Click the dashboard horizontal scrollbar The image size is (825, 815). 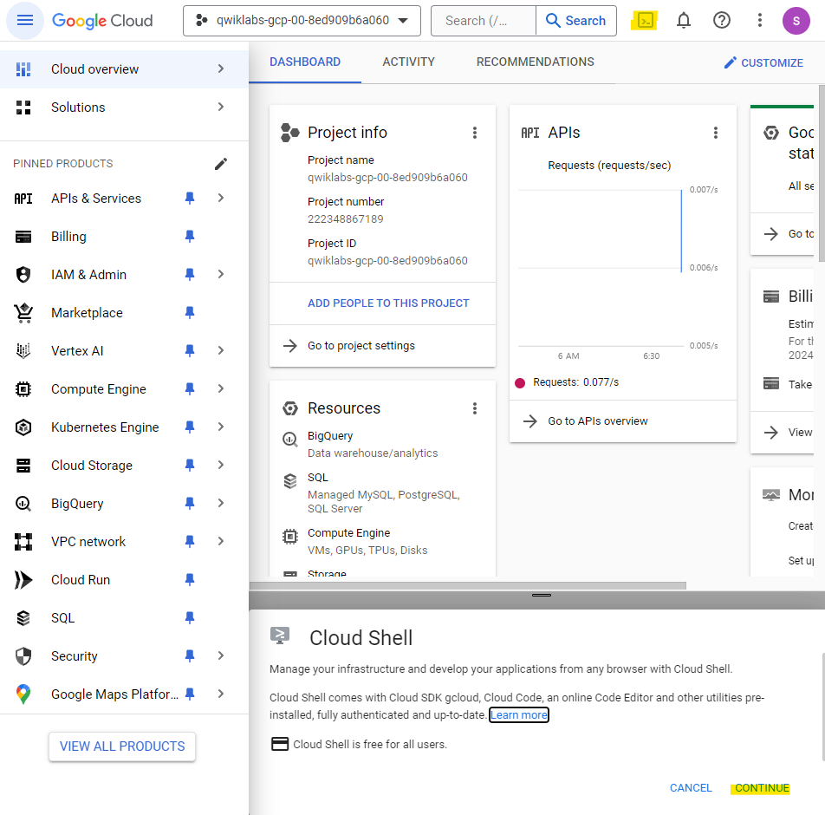468,586
